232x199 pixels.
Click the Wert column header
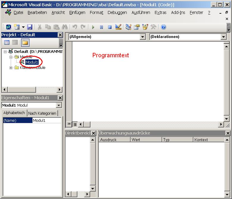(146, 140)
